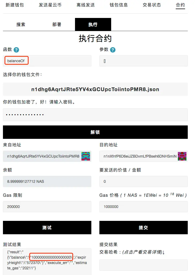Open the 离线发送 page
The width and height of the screenshot is (195, 275).
[86, 5]
